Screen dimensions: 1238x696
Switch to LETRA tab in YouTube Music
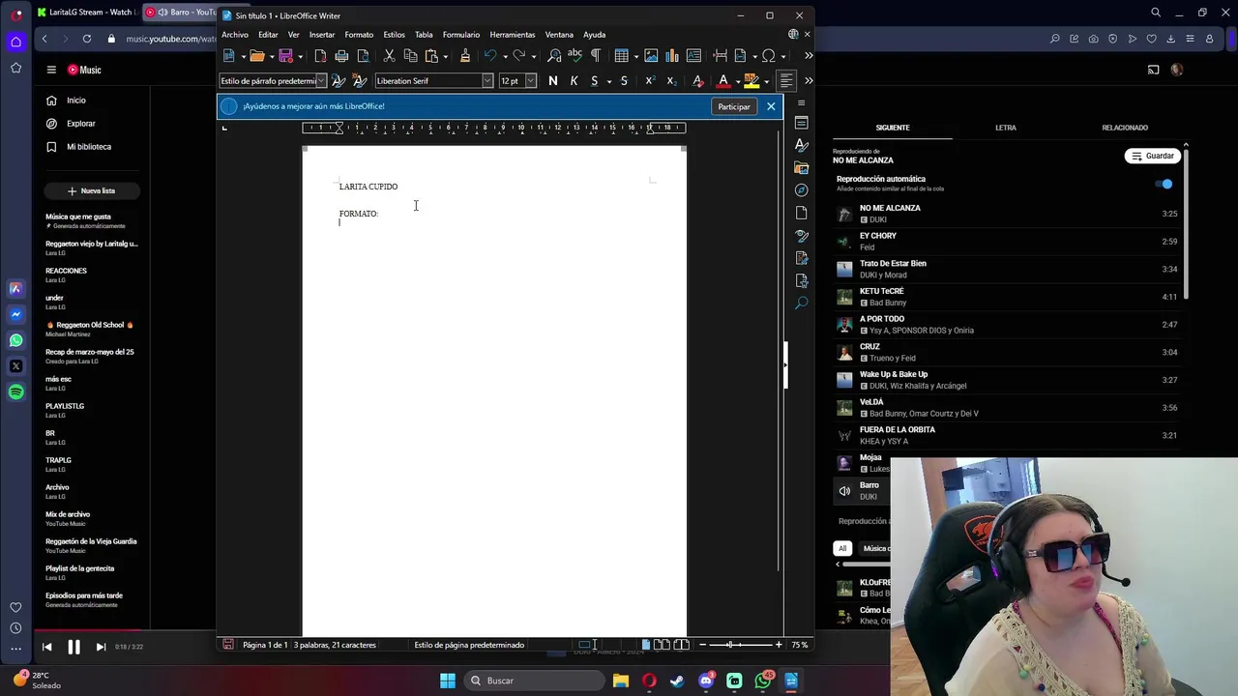click(1006, 128)
